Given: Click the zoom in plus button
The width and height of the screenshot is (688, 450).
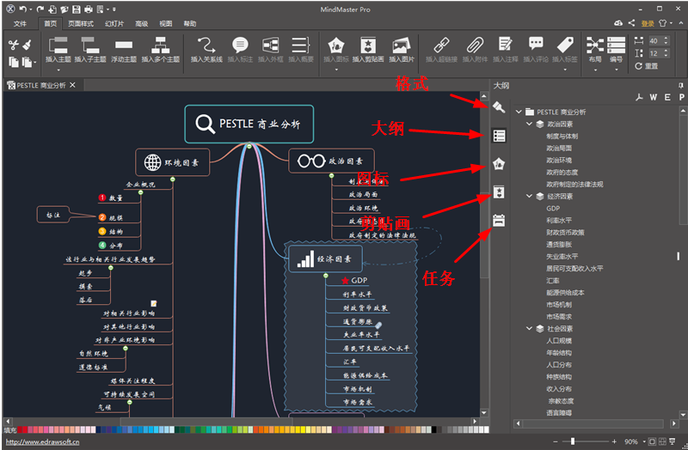Looking at the screenshot, I should (x=614, y=441).
